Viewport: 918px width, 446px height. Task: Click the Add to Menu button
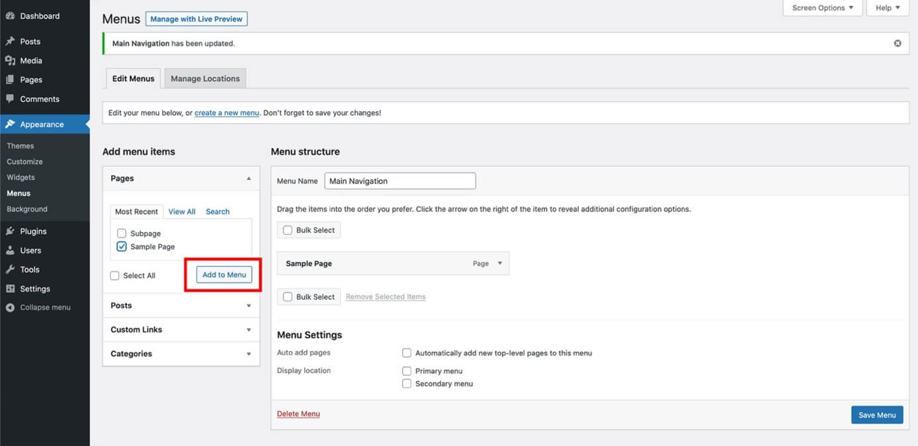click(x=224, y=275)
